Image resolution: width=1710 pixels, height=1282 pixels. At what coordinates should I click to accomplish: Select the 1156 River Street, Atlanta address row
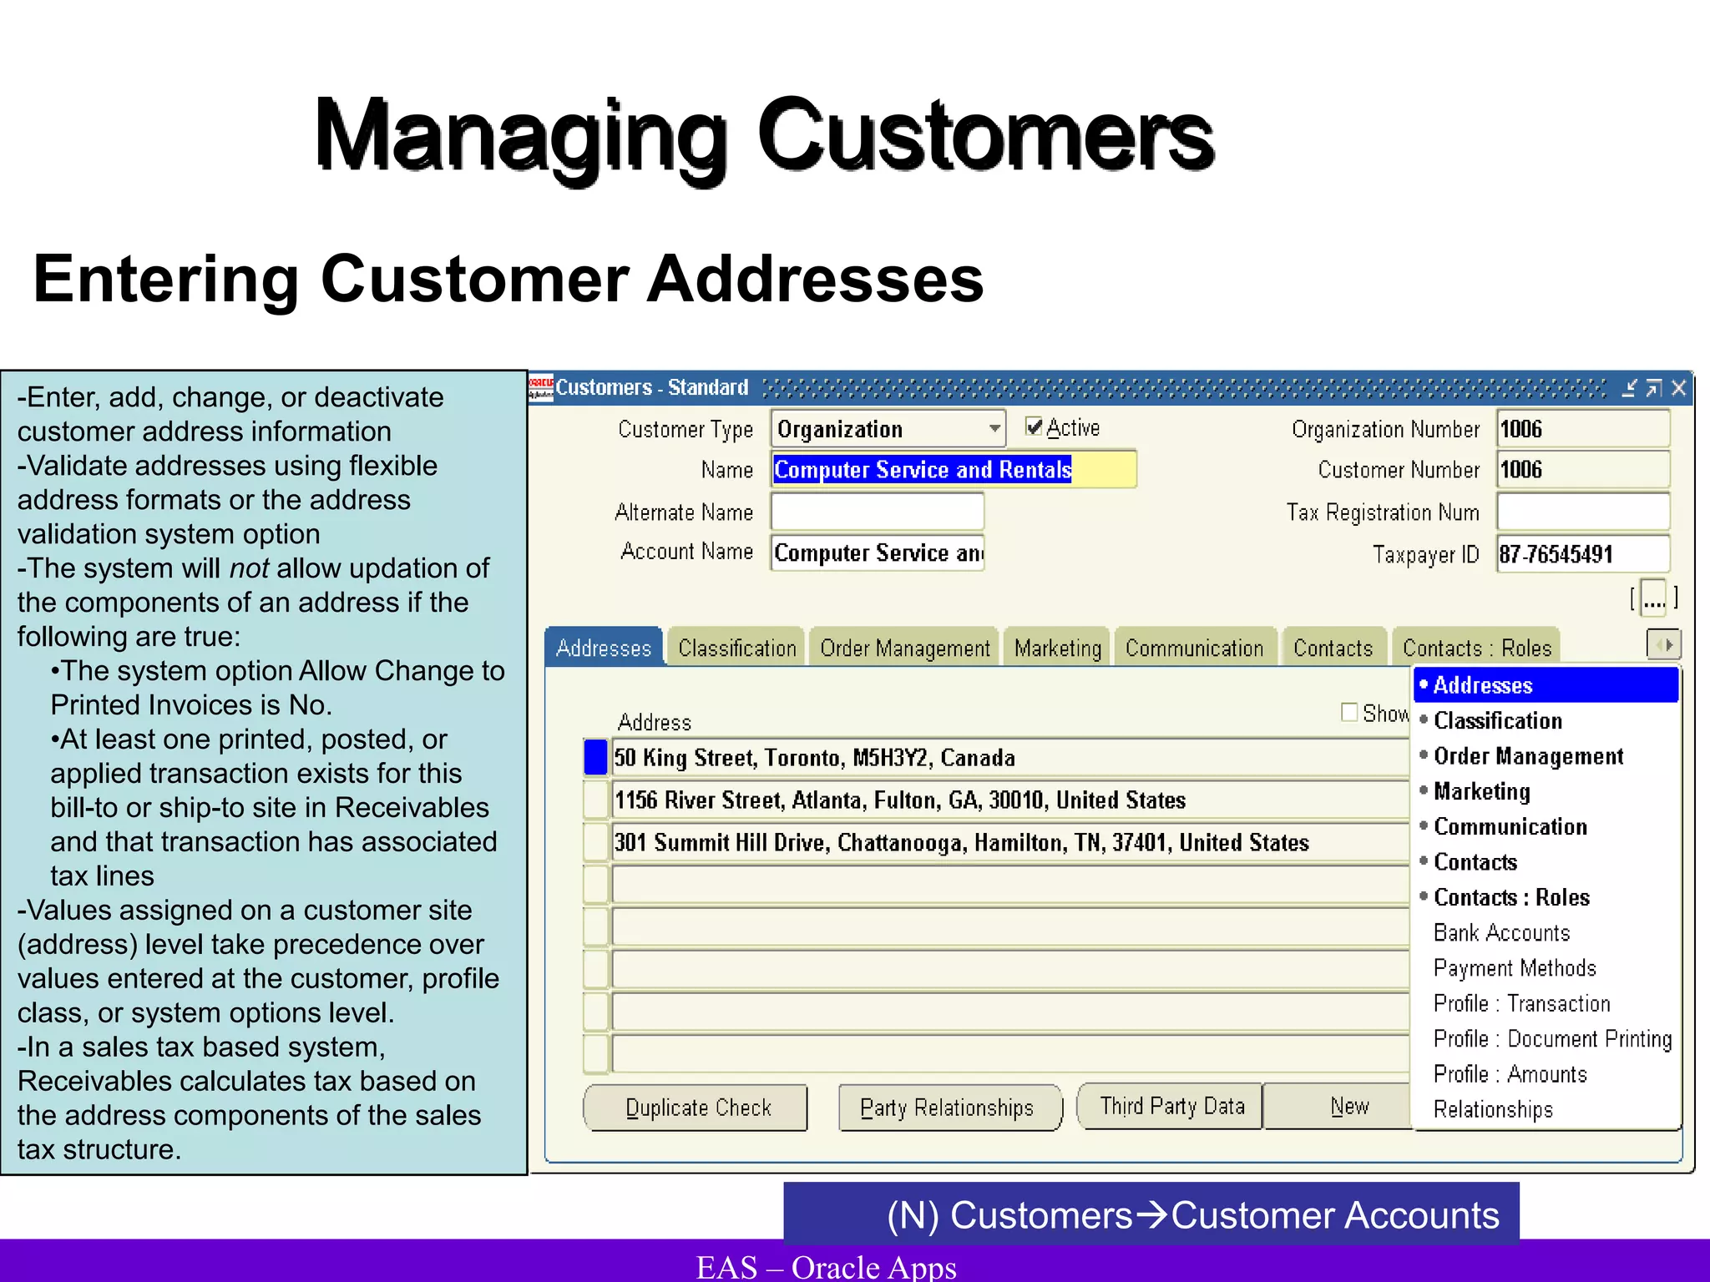coord(1010,800)
